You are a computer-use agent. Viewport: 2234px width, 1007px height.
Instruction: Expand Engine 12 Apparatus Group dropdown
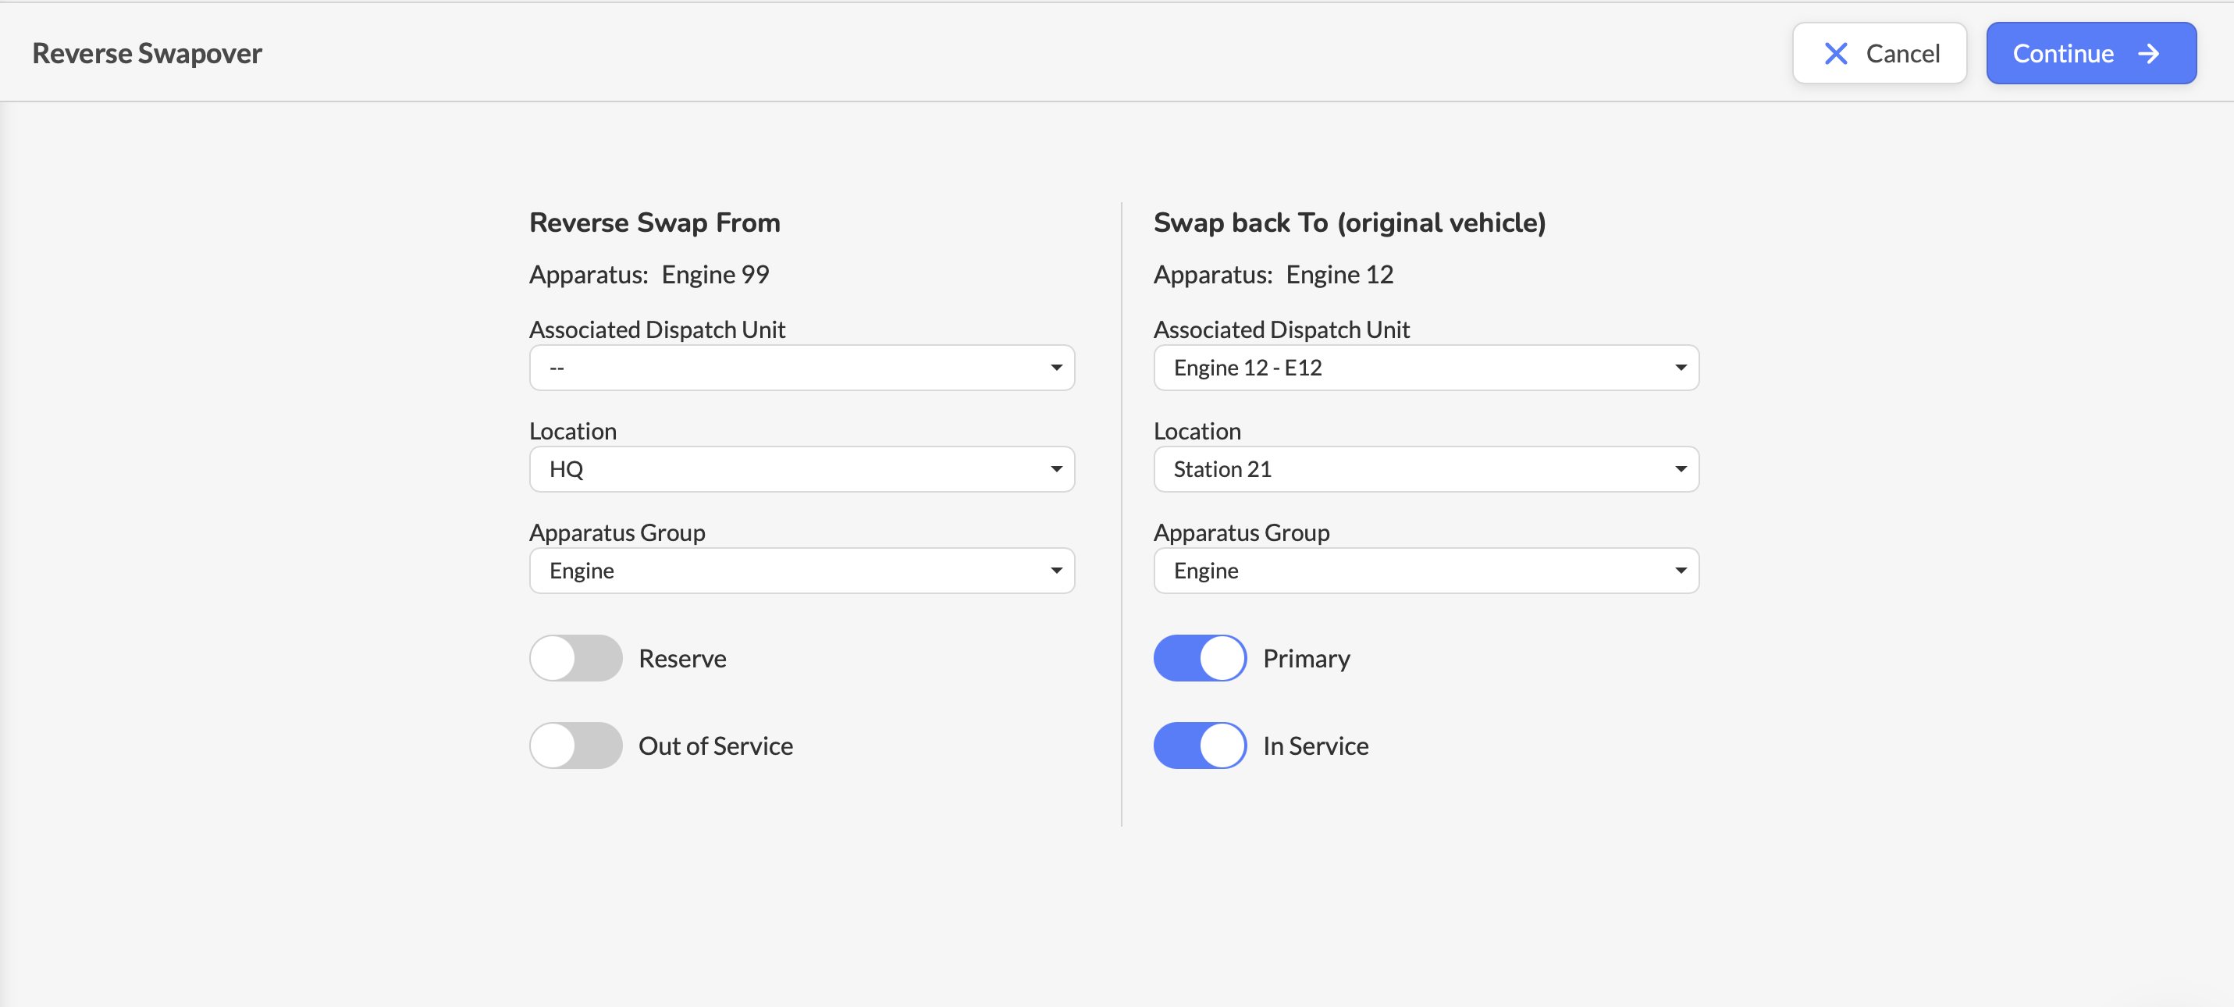(x=1425, y=571)
